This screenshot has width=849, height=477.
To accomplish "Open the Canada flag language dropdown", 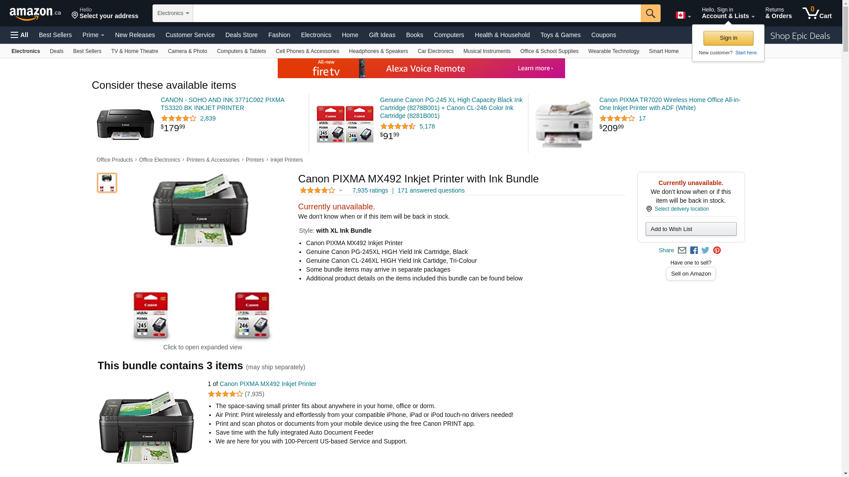I will pyautogui.click(x=683, y=15).
